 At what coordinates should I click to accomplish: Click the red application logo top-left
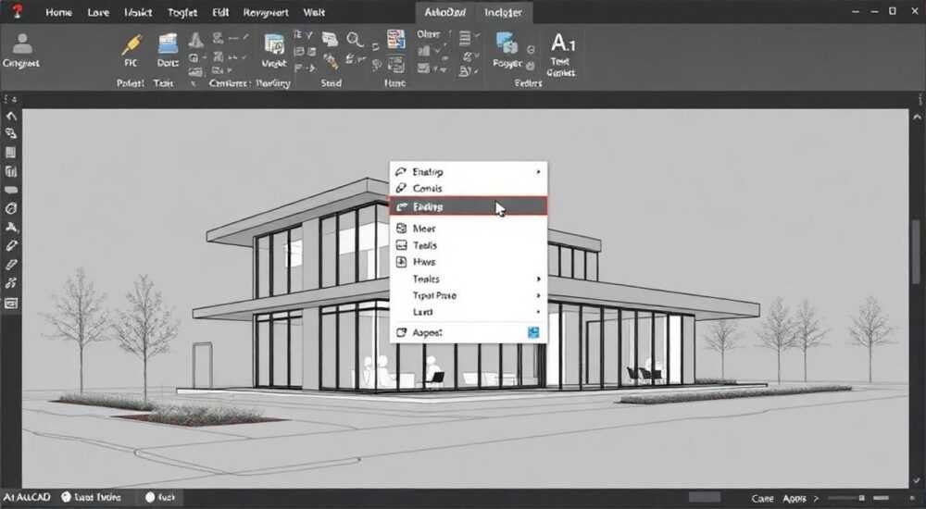(17, 10)
